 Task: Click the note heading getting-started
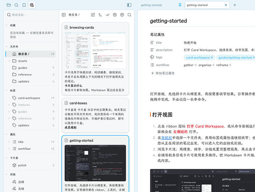tap(169, 21)
